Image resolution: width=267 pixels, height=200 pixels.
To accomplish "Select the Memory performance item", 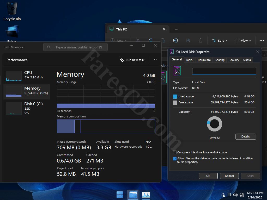I will click(x=27, y=91).
